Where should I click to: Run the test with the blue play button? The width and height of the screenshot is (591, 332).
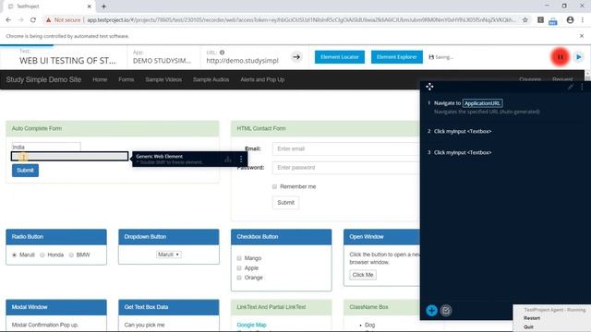click(x=579, y=57)
